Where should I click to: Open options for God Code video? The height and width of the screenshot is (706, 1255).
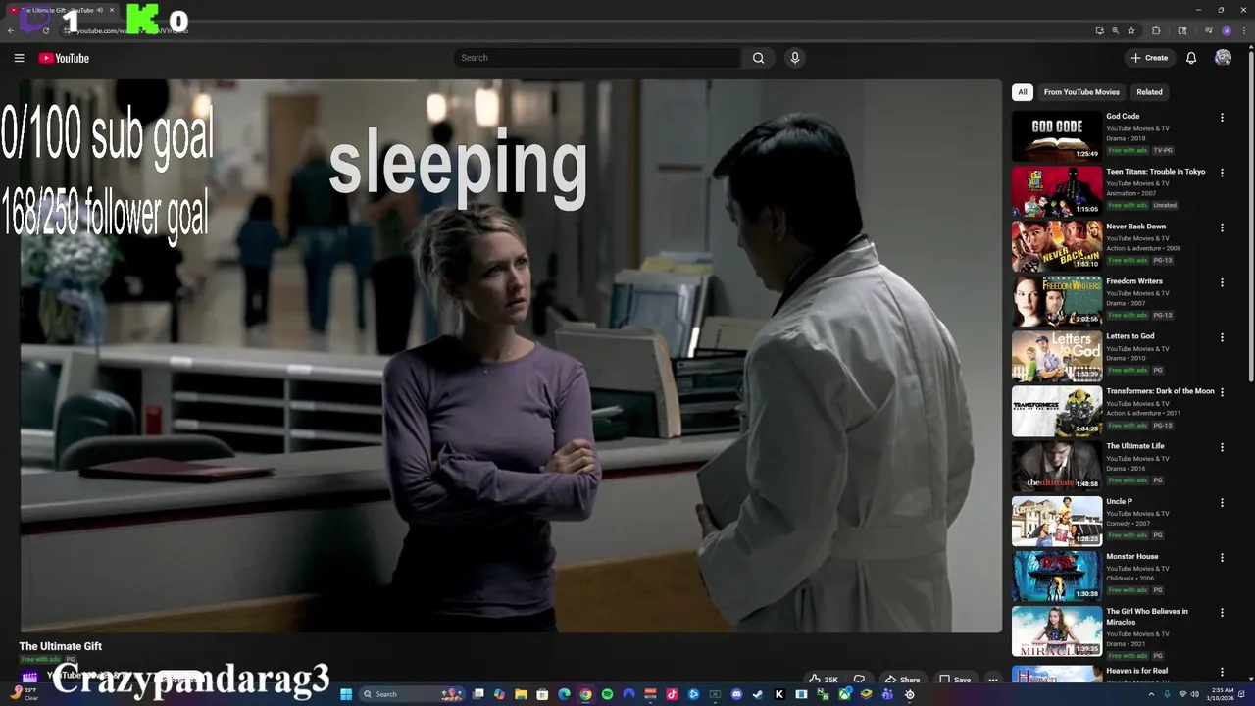pyautogui.click(x=1222, y=118)
